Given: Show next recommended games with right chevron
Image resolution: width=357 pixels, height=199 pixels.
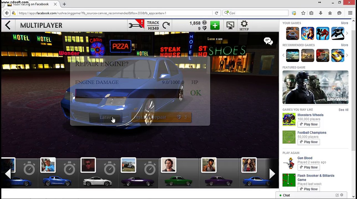Looking at the screenshot, I should (x=347, y=55).
